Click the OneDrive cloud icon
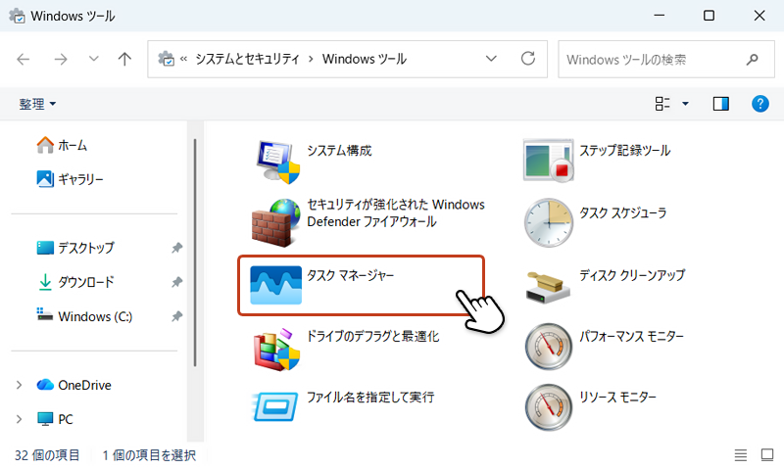 click(x=45, y=385)
